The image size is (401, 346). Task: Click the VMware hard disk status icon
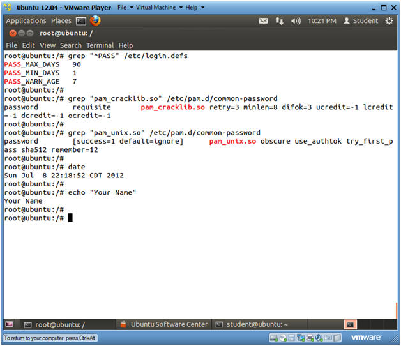[x=274, y=338]
